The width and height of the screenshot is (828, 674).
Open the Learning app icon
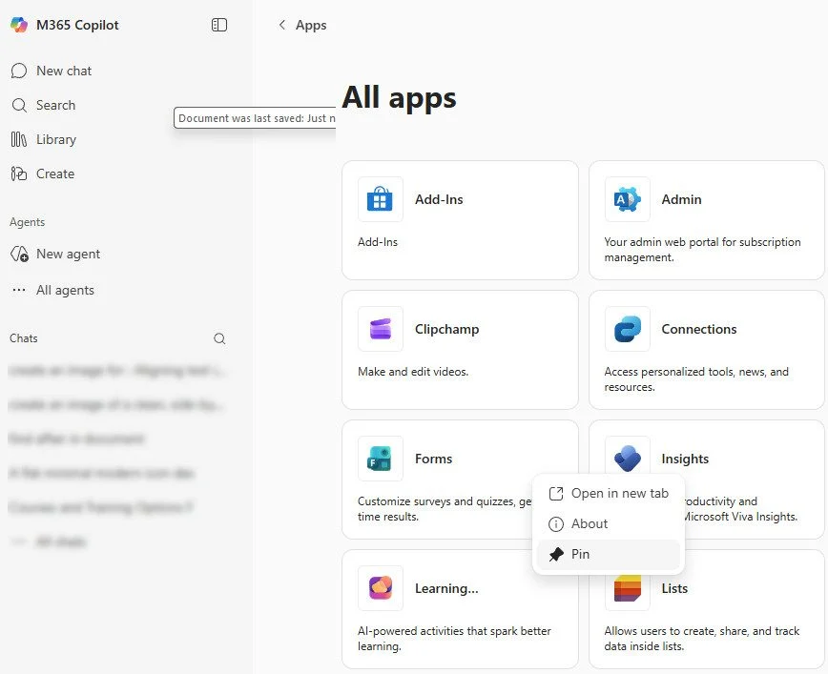coord(381,588)
